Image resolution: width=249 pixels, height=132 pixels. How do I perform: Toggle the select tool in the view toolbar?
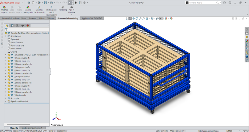[x=130, y=18]
